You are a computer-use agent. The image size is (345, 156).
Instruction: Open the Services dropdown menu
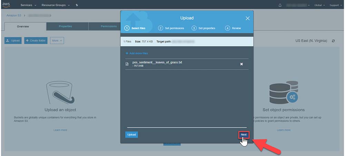pos(28,5)
